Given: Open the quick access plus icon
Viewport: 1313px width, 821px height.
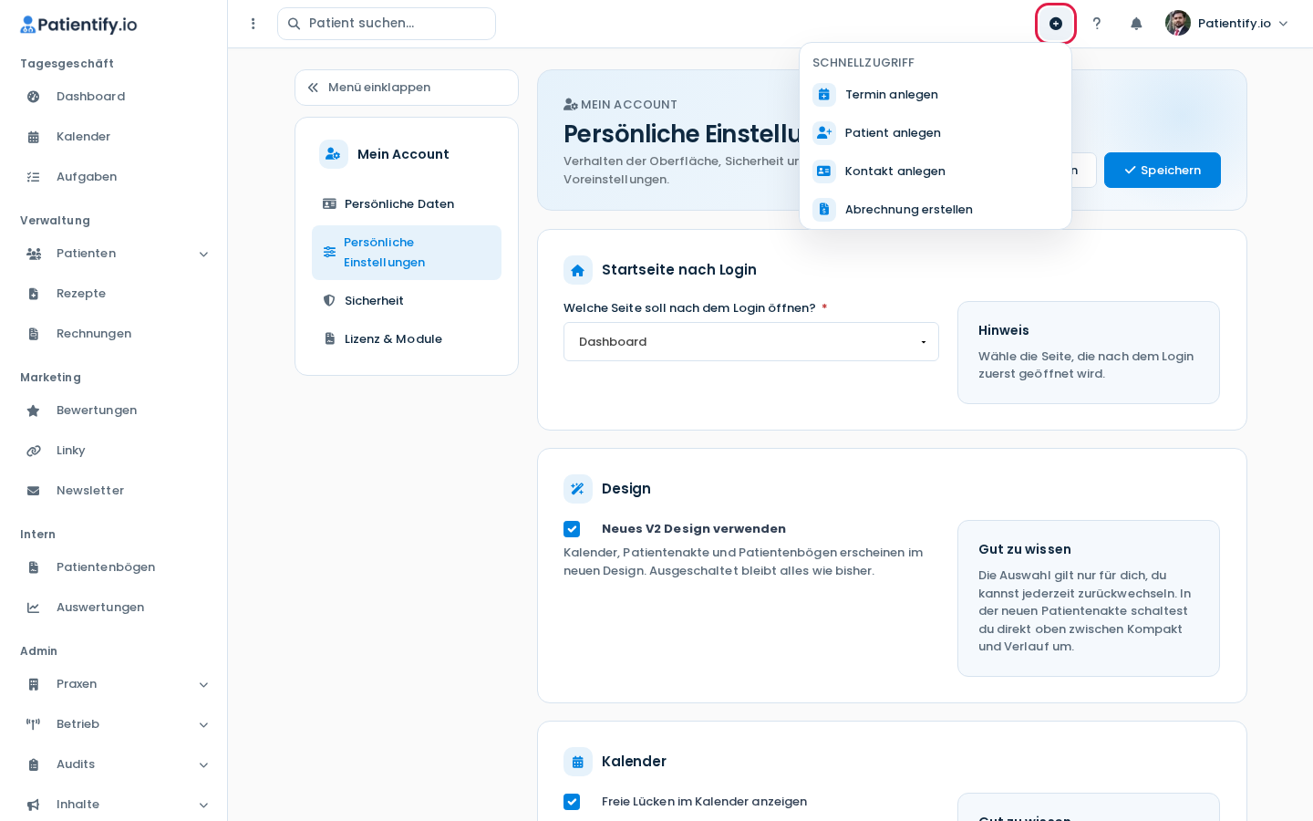Looking at the screenshot, I should click(1056, 24).
